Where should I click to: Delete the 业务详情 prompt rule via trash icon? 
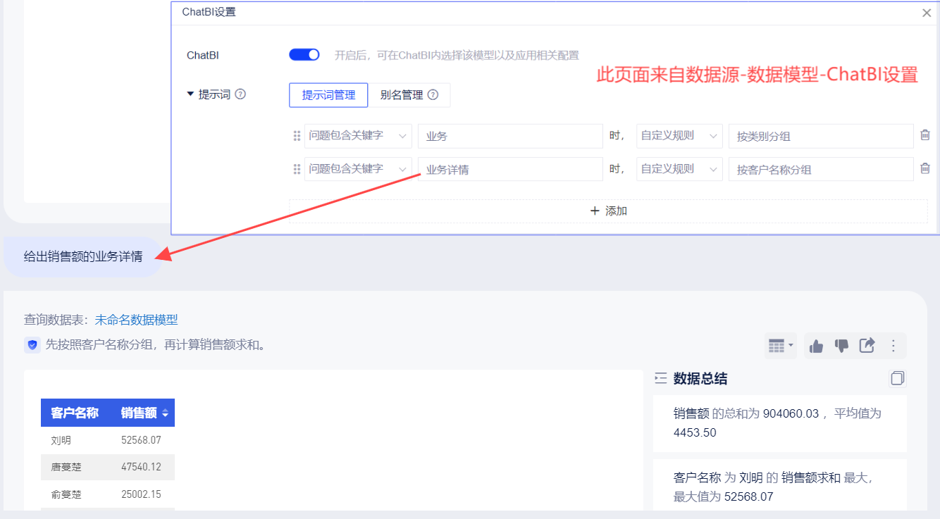click(x=925, y=169)
